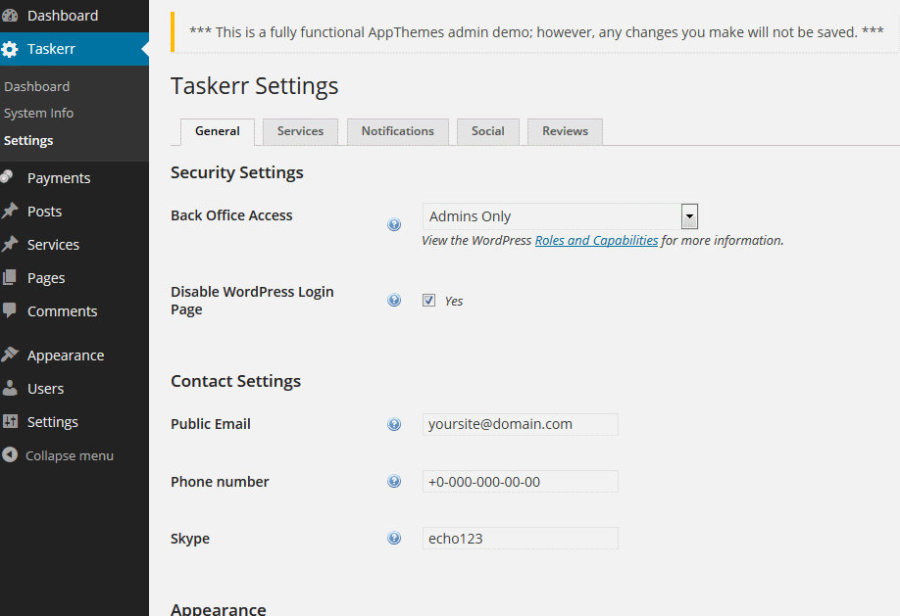Click the Phone number input field
Viewport: 900px width, 616px height.
pyautogui.click(x=520, y=481)
